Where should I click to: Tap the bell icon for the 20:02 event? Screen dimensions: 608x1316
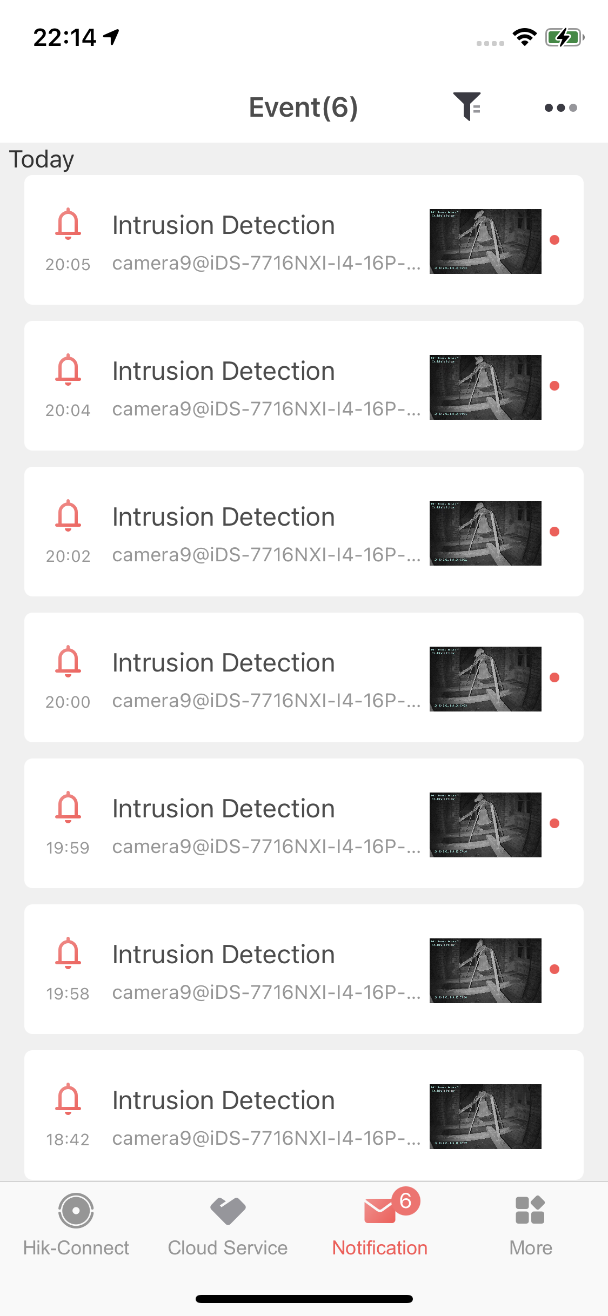68,515
